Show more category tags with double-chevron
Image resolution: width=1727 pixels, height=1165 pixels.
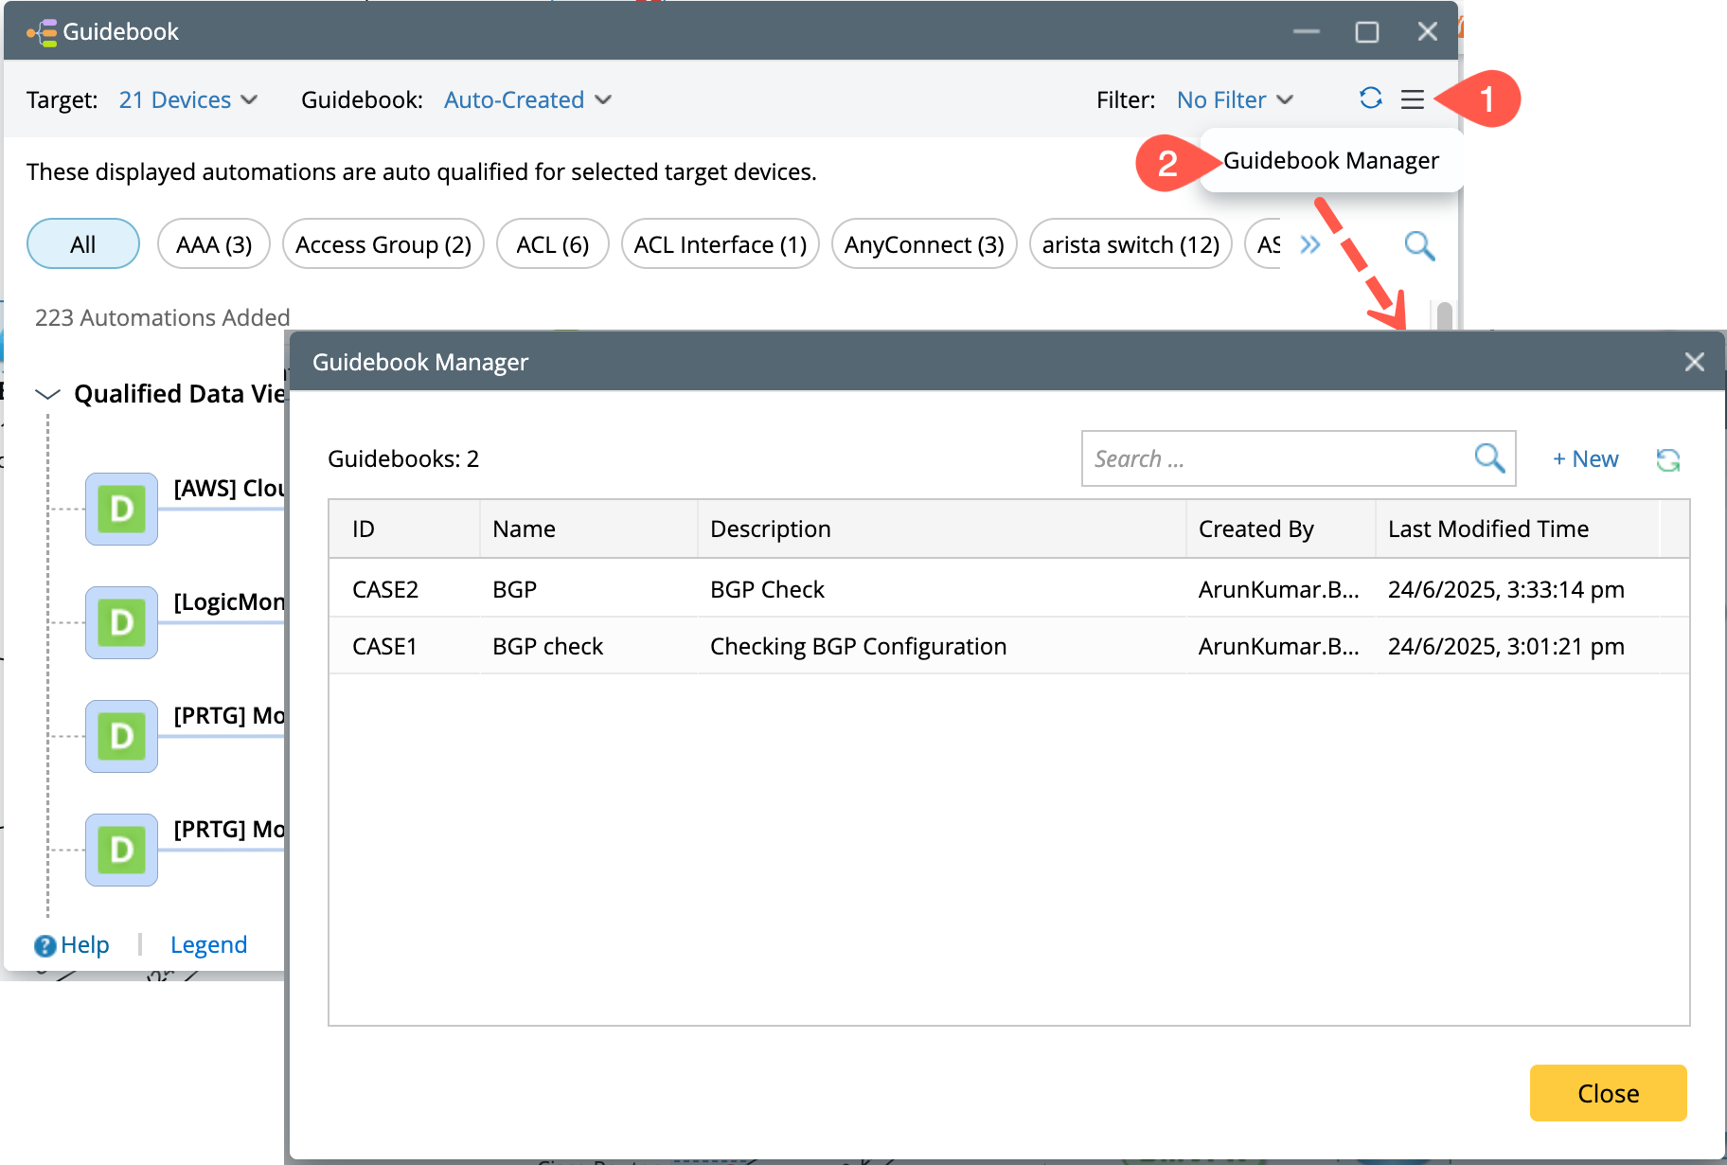click(x=1309, y=245)
